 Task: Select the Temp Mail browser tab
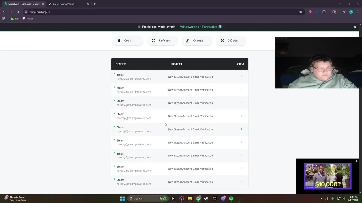point(23,4)
